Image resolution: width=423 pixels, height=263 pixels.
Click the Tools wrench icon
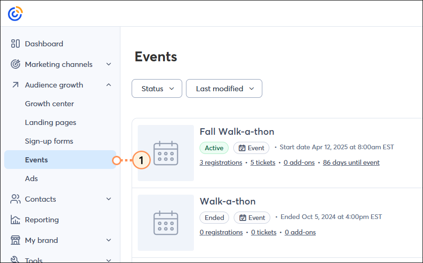[x=15, y=260]
